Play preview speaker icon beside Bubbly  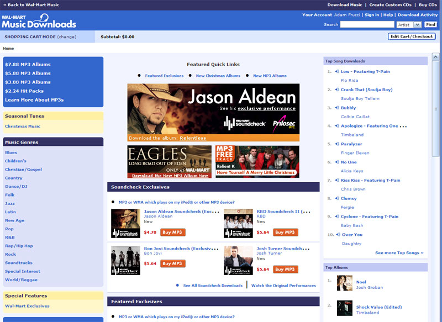(x=337, y=108)
